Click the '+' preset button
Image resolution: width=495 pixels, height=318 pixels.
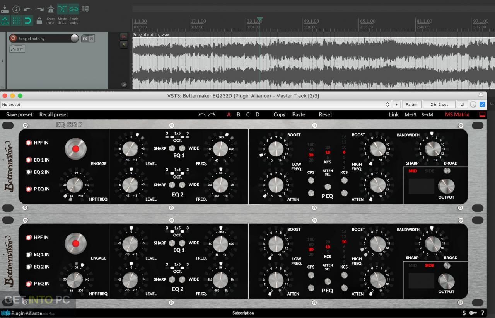coord(396,104)
